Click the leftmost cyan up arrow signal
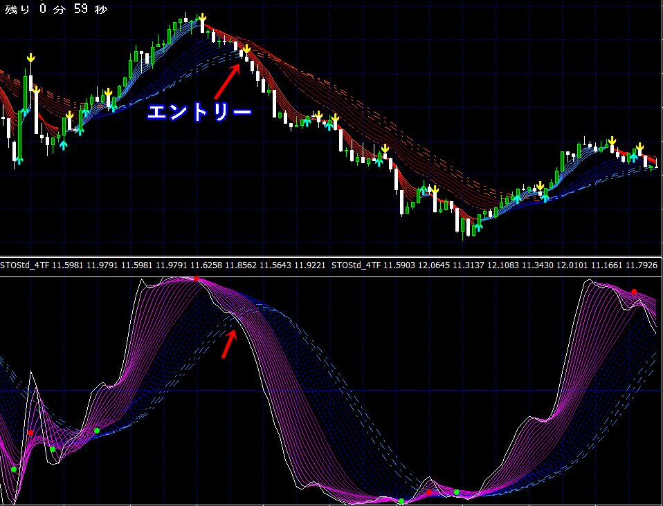The image size is (663, 506). [19, 160]
